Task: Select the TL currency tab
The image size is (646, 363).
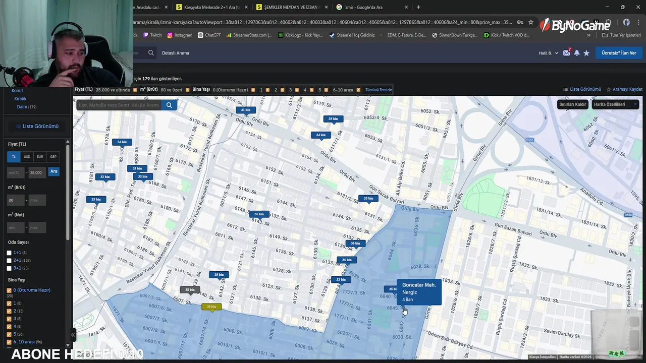Action: point(14,157)
